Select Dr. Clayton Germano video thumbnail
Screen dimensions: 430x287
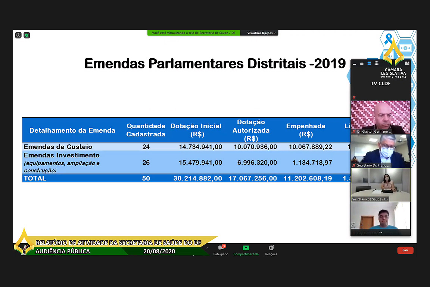(x=380, y=117)
